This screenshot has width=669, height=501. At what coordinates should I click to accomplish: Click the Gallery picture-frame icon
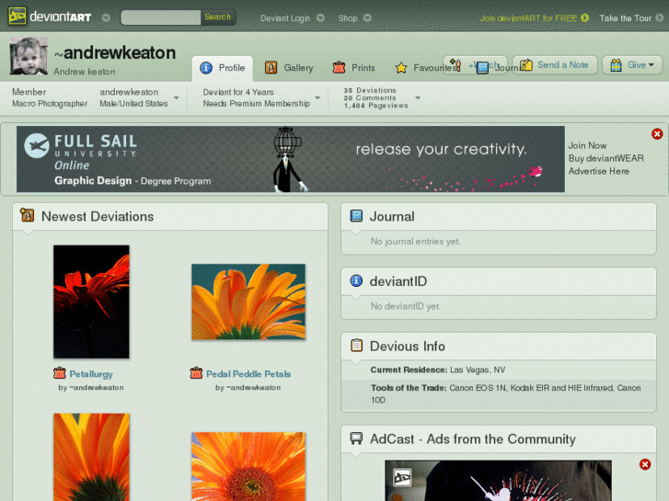(271, 67)
